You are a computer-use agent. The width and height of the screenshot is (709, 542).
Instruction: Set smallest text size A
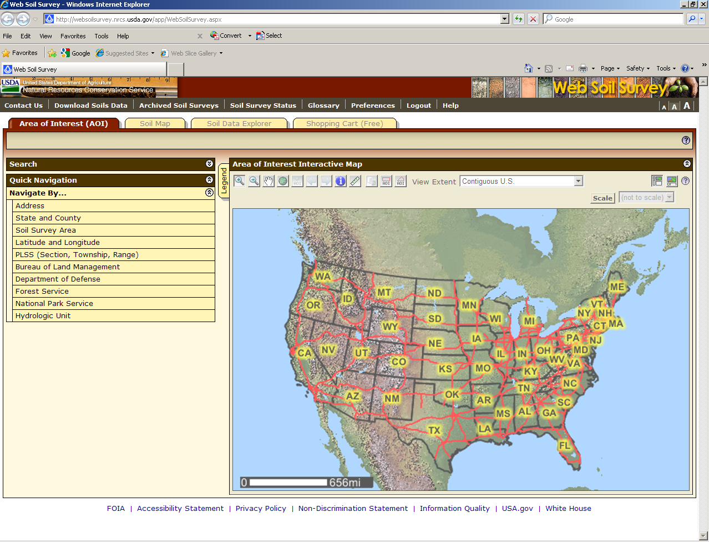(x=664, y=107)
